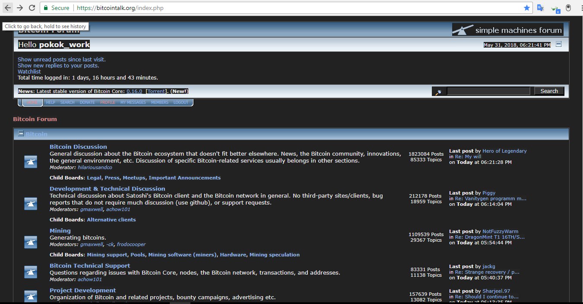The width and height of the screenshot is (583, 304).
Task: Click the mouse-shaped extension icon
Action: pyautogui.click(x=569, y=8)
